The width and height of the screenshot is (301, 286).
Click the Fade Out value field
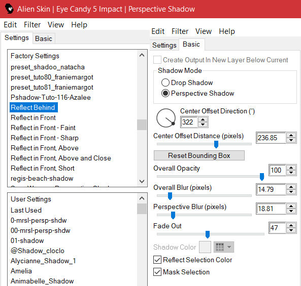[277, 228]
